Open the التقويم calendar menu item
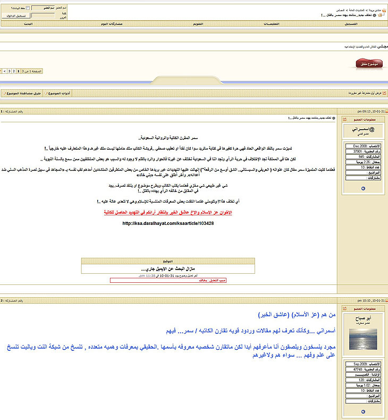Viewport: 388px width, 420px height. tap(198, 24)
